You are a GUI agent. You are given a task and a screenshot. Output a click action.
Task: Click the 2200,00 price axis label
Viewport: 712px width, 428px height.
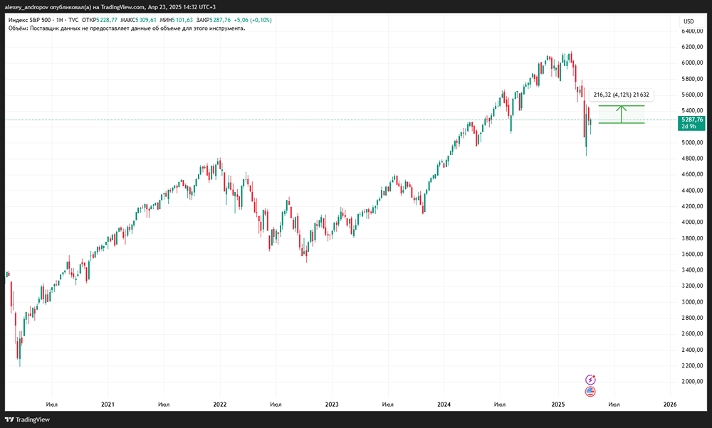(692, 365)
